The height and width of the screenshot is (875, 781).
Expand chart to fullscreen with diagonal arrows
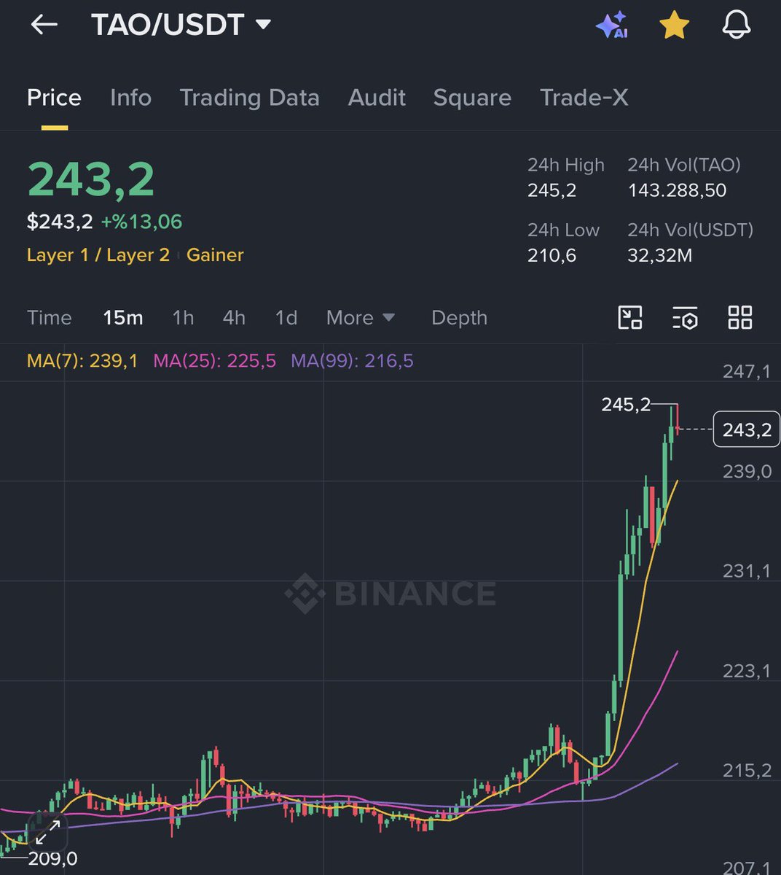pos(48,832)
